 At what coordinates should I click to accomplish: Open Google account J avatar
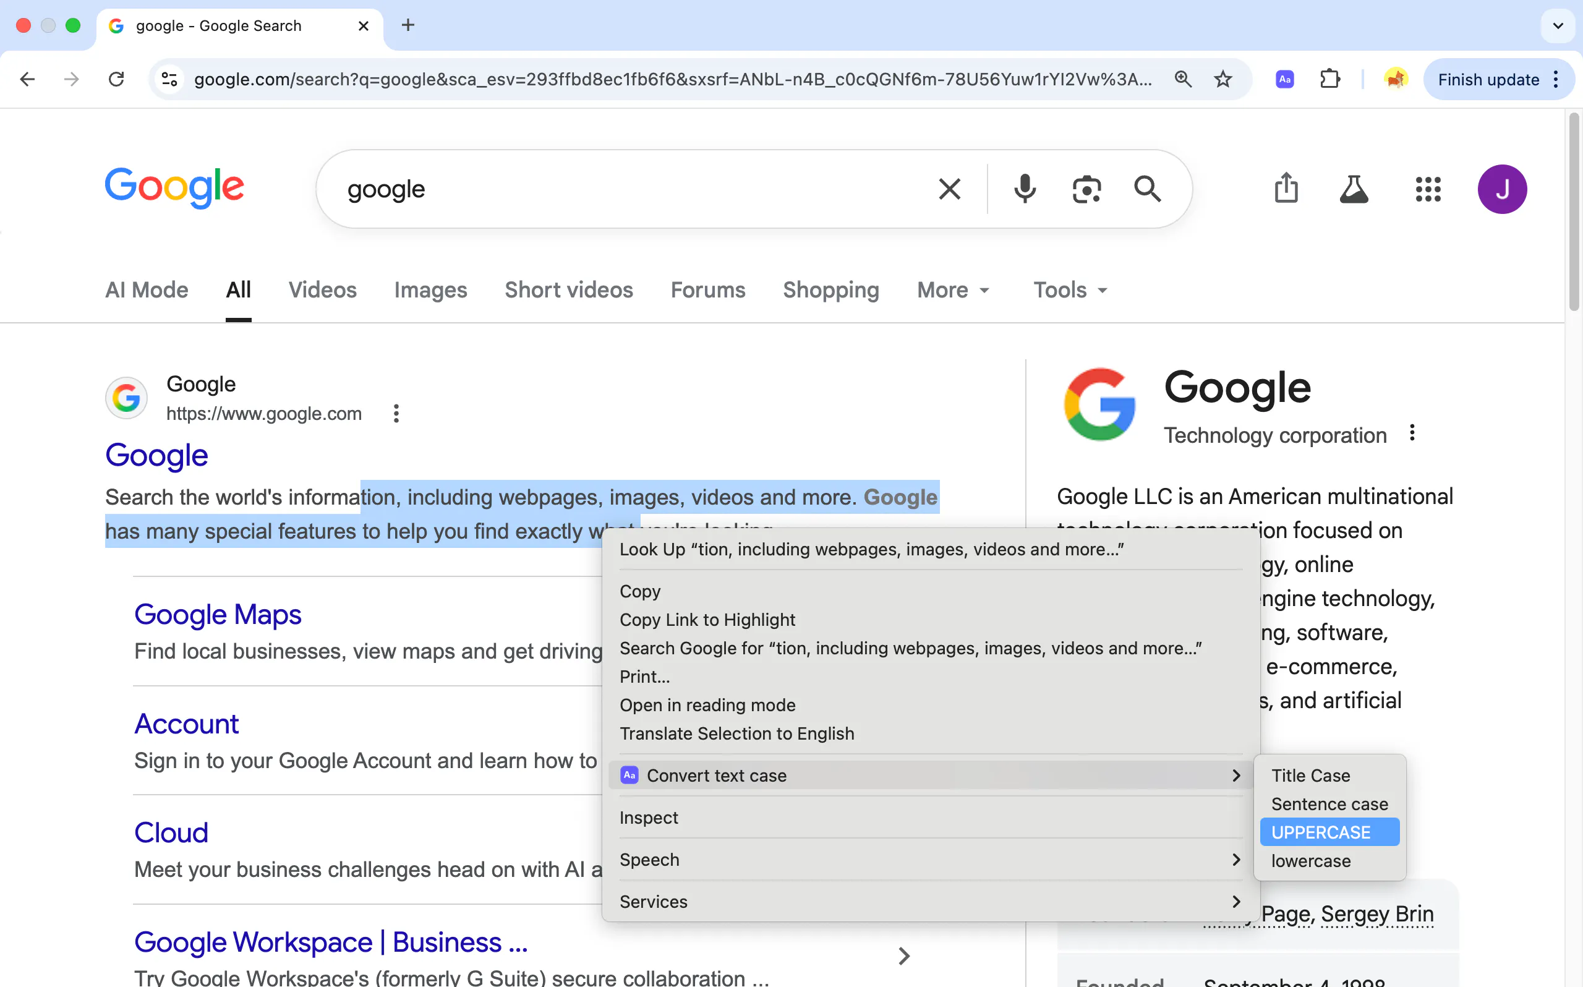[x=1502, y=189]
